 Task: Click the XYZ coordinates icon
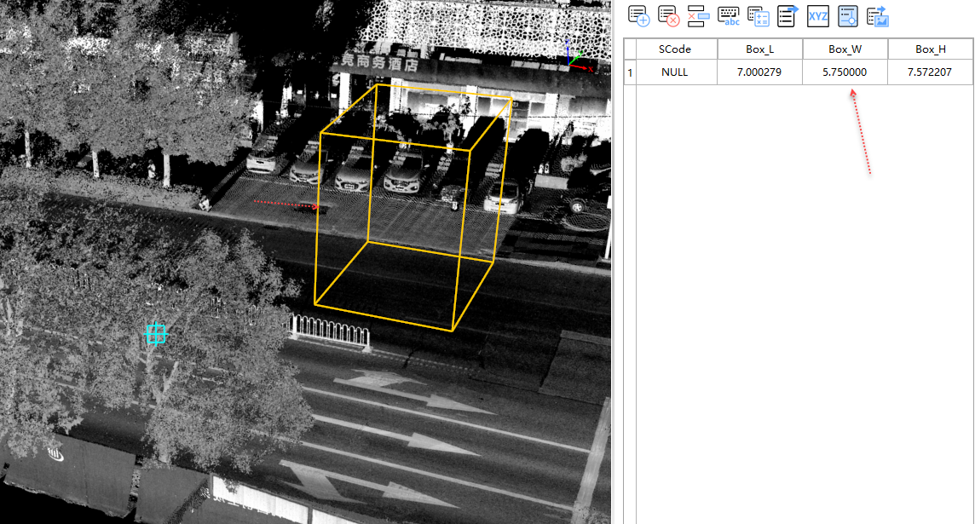[818, 16]
